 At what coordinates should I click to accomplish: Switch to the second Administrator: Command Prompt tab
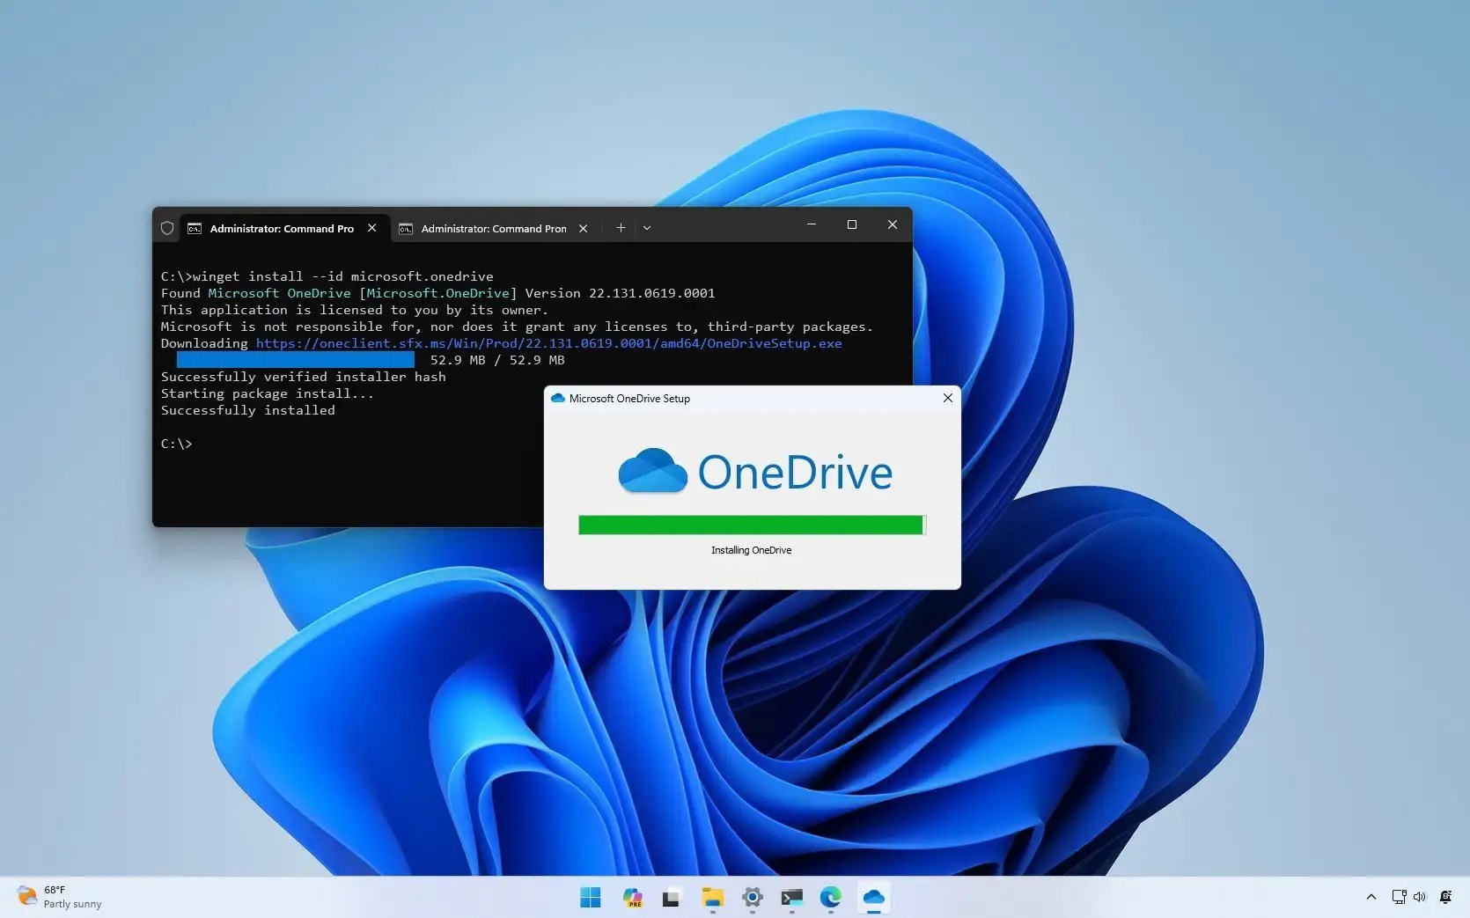tap(493, 228)
